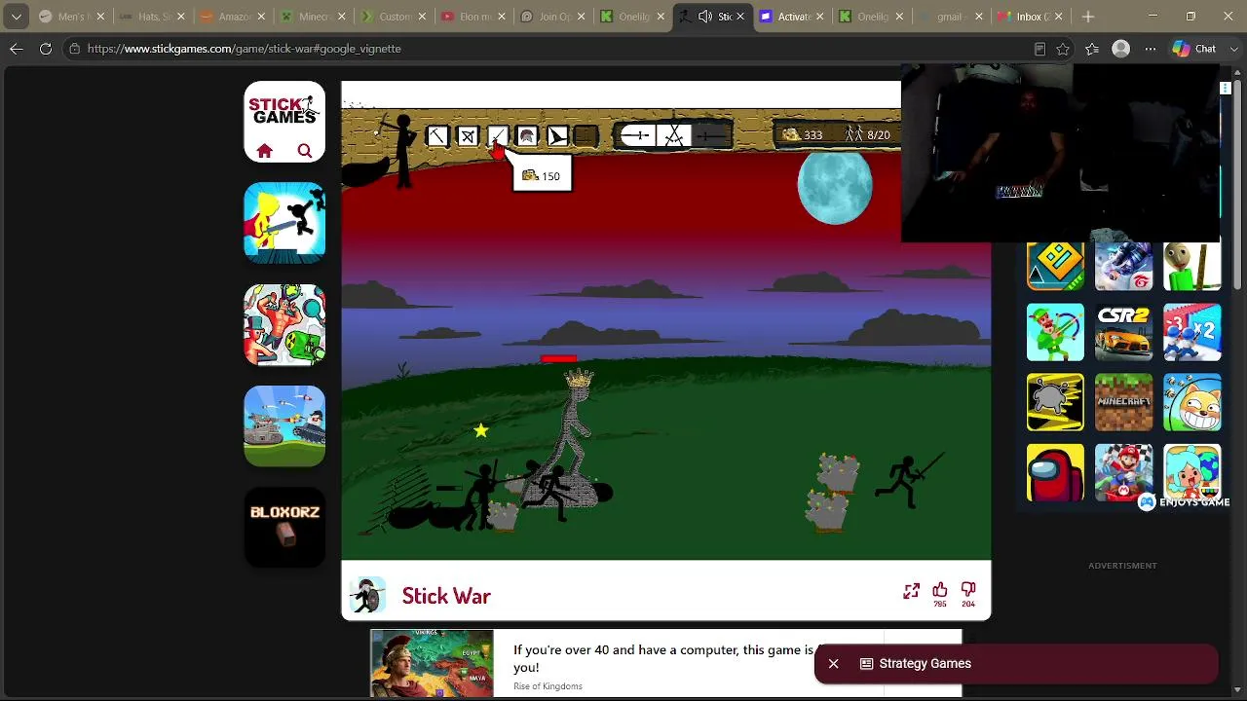
Task: Buy a miner unit with the pickaxe icon
Action: (x=437, y=136)
